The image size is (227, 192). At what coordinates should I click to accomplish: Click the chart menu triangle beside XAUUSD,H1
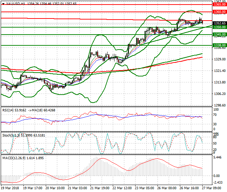click(3, 4)
